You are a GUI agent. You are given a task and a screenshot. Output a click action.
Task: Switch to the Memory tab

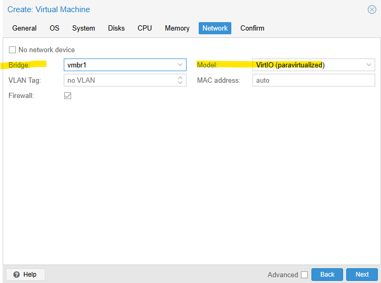click(177, 28)
